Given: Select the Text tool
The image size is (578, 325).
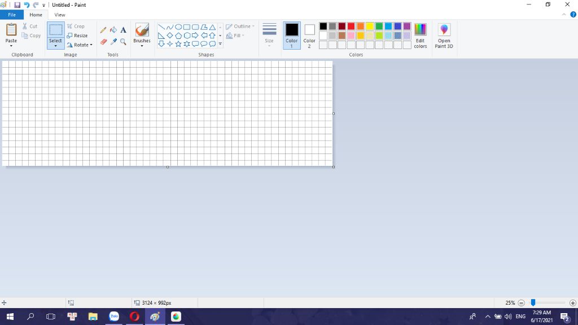Looking at the screenshot, I should (x=123, y=30).
